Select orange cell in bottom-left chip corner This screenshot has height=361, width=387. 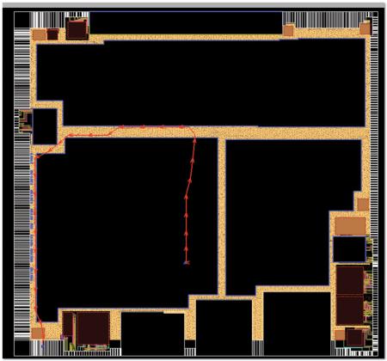[x=38, y=333]
